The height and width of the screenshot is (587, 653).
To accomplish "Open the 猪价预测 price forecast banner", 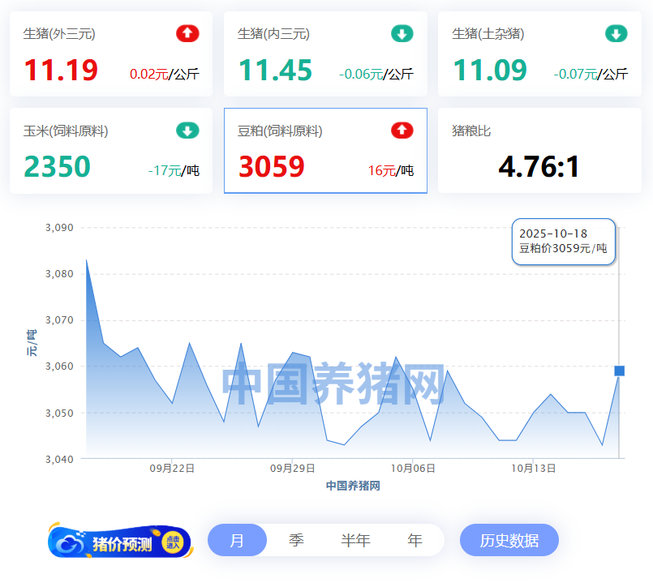I will 122,542.
